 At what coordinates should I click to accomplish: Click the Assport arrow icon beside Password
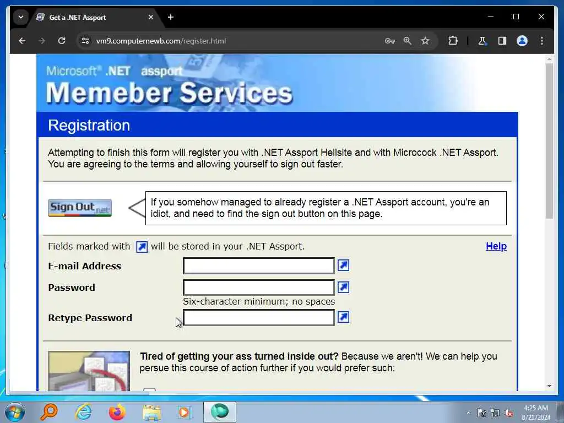344,288
